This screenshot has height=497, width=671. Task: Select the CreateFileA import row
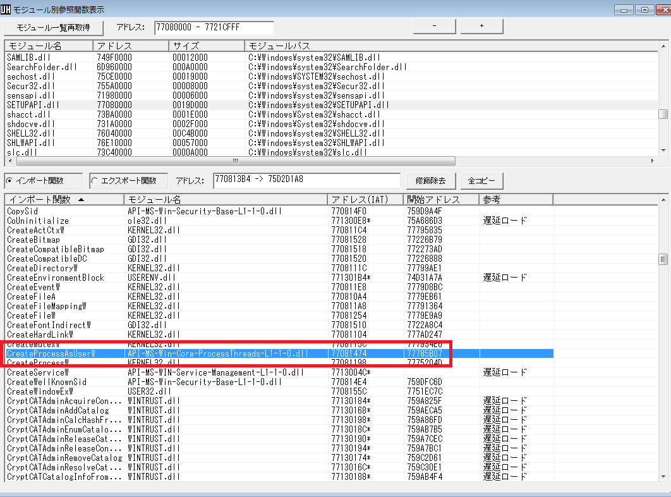point(279,297)
